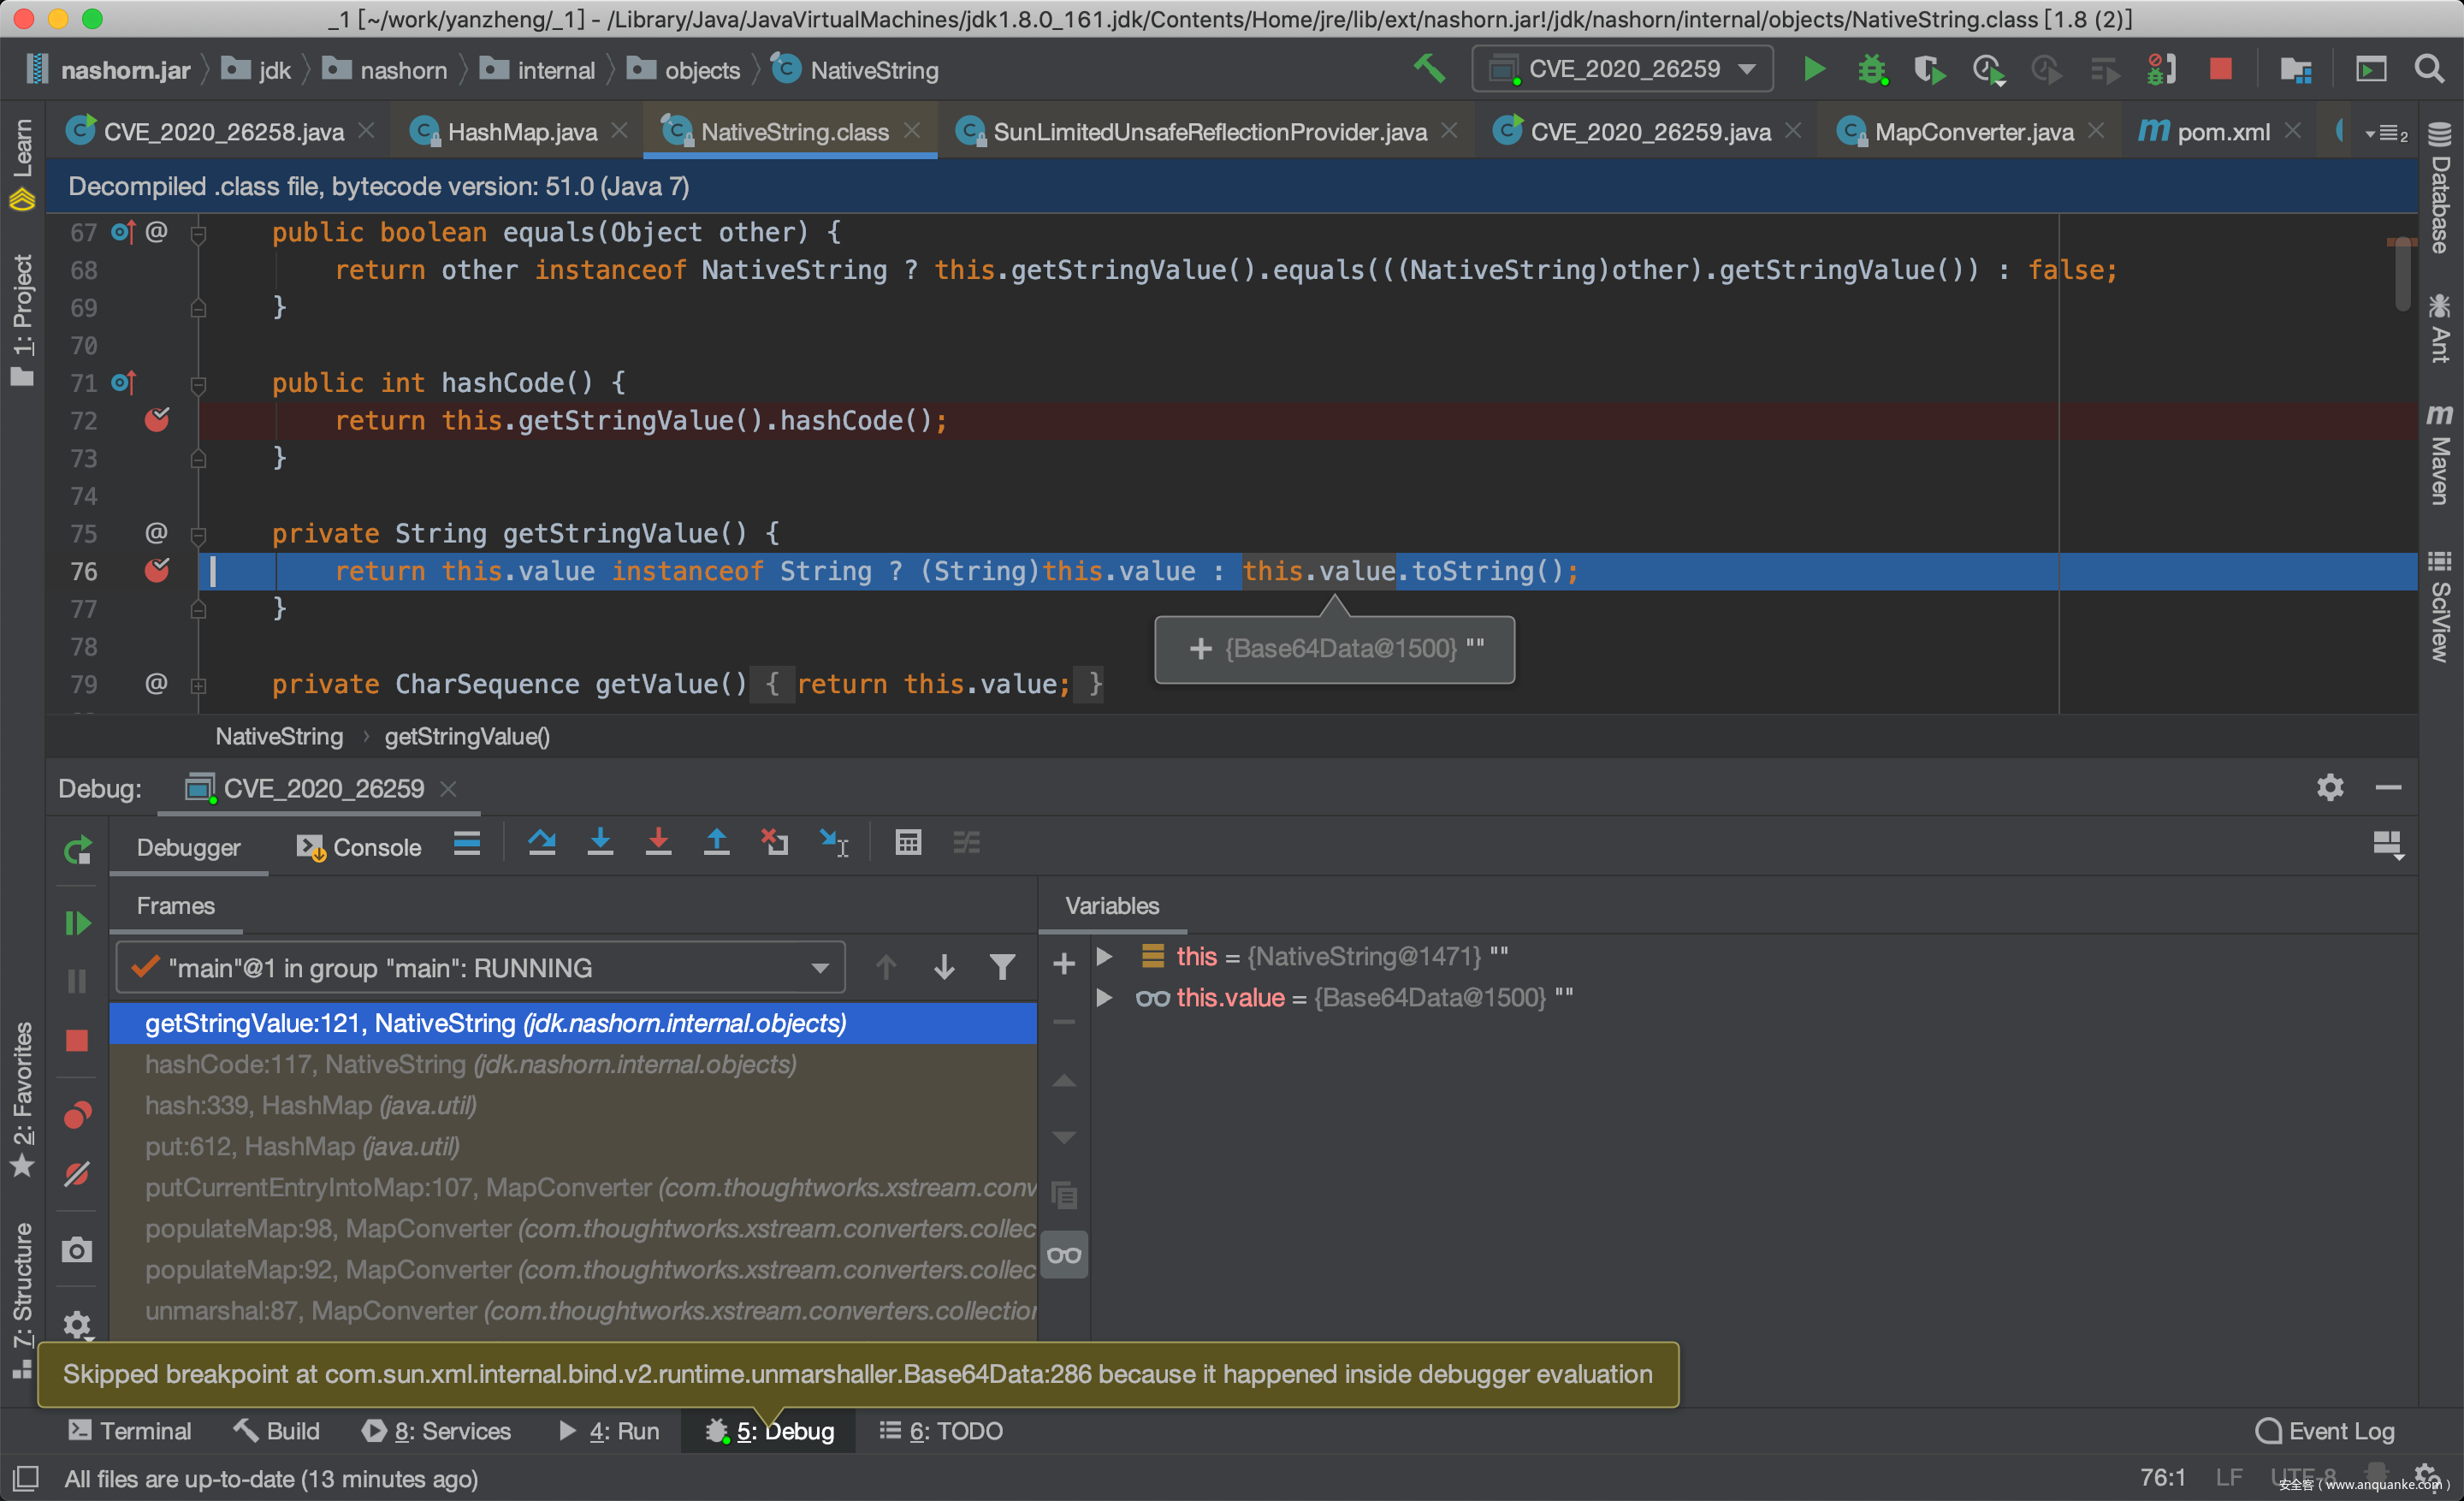Expand the this.value variable node
The height and width of the screenshot is (1501, 2464).
1104,997
